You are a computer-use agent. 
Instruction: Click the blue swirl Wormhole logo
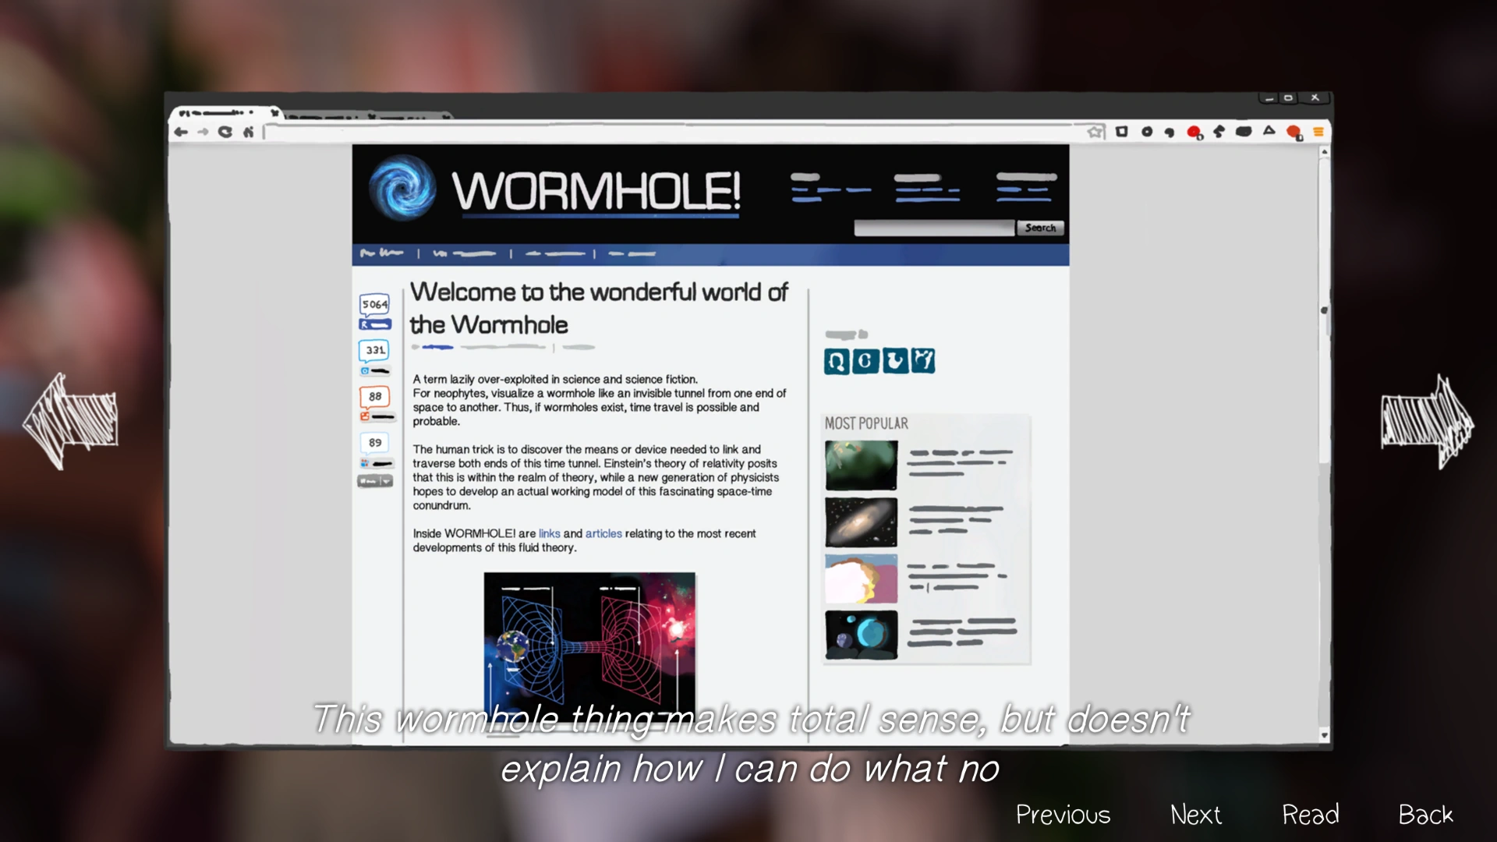tap(402, 188)
